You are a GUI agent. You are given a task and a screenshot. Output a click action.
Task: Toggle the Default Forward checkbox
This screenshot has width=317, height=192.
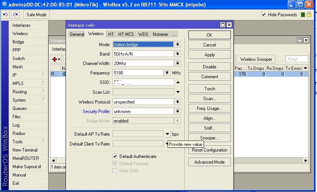tap(115, 163)
